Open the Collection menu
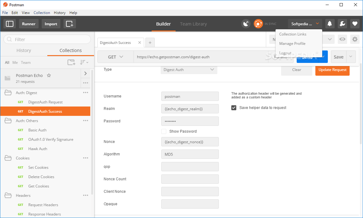The image size is (363, 218). (x=42, y=13)
